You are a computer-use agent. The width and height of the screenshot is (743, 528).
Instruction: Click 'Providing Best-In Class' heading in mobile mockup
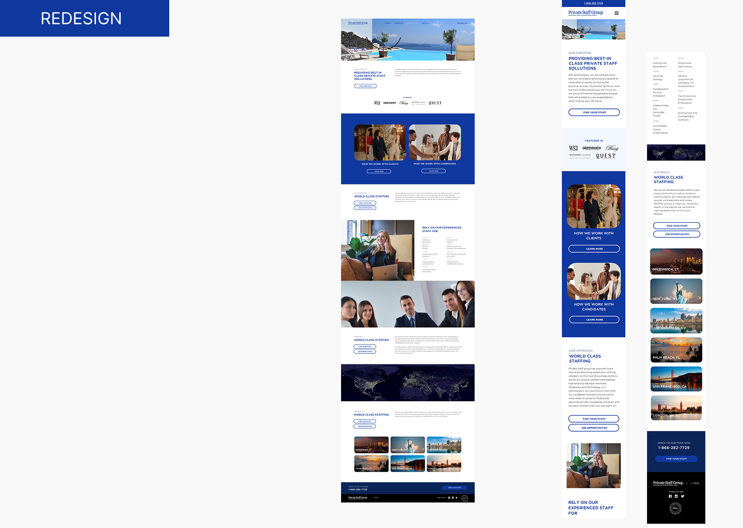(593, 63)
